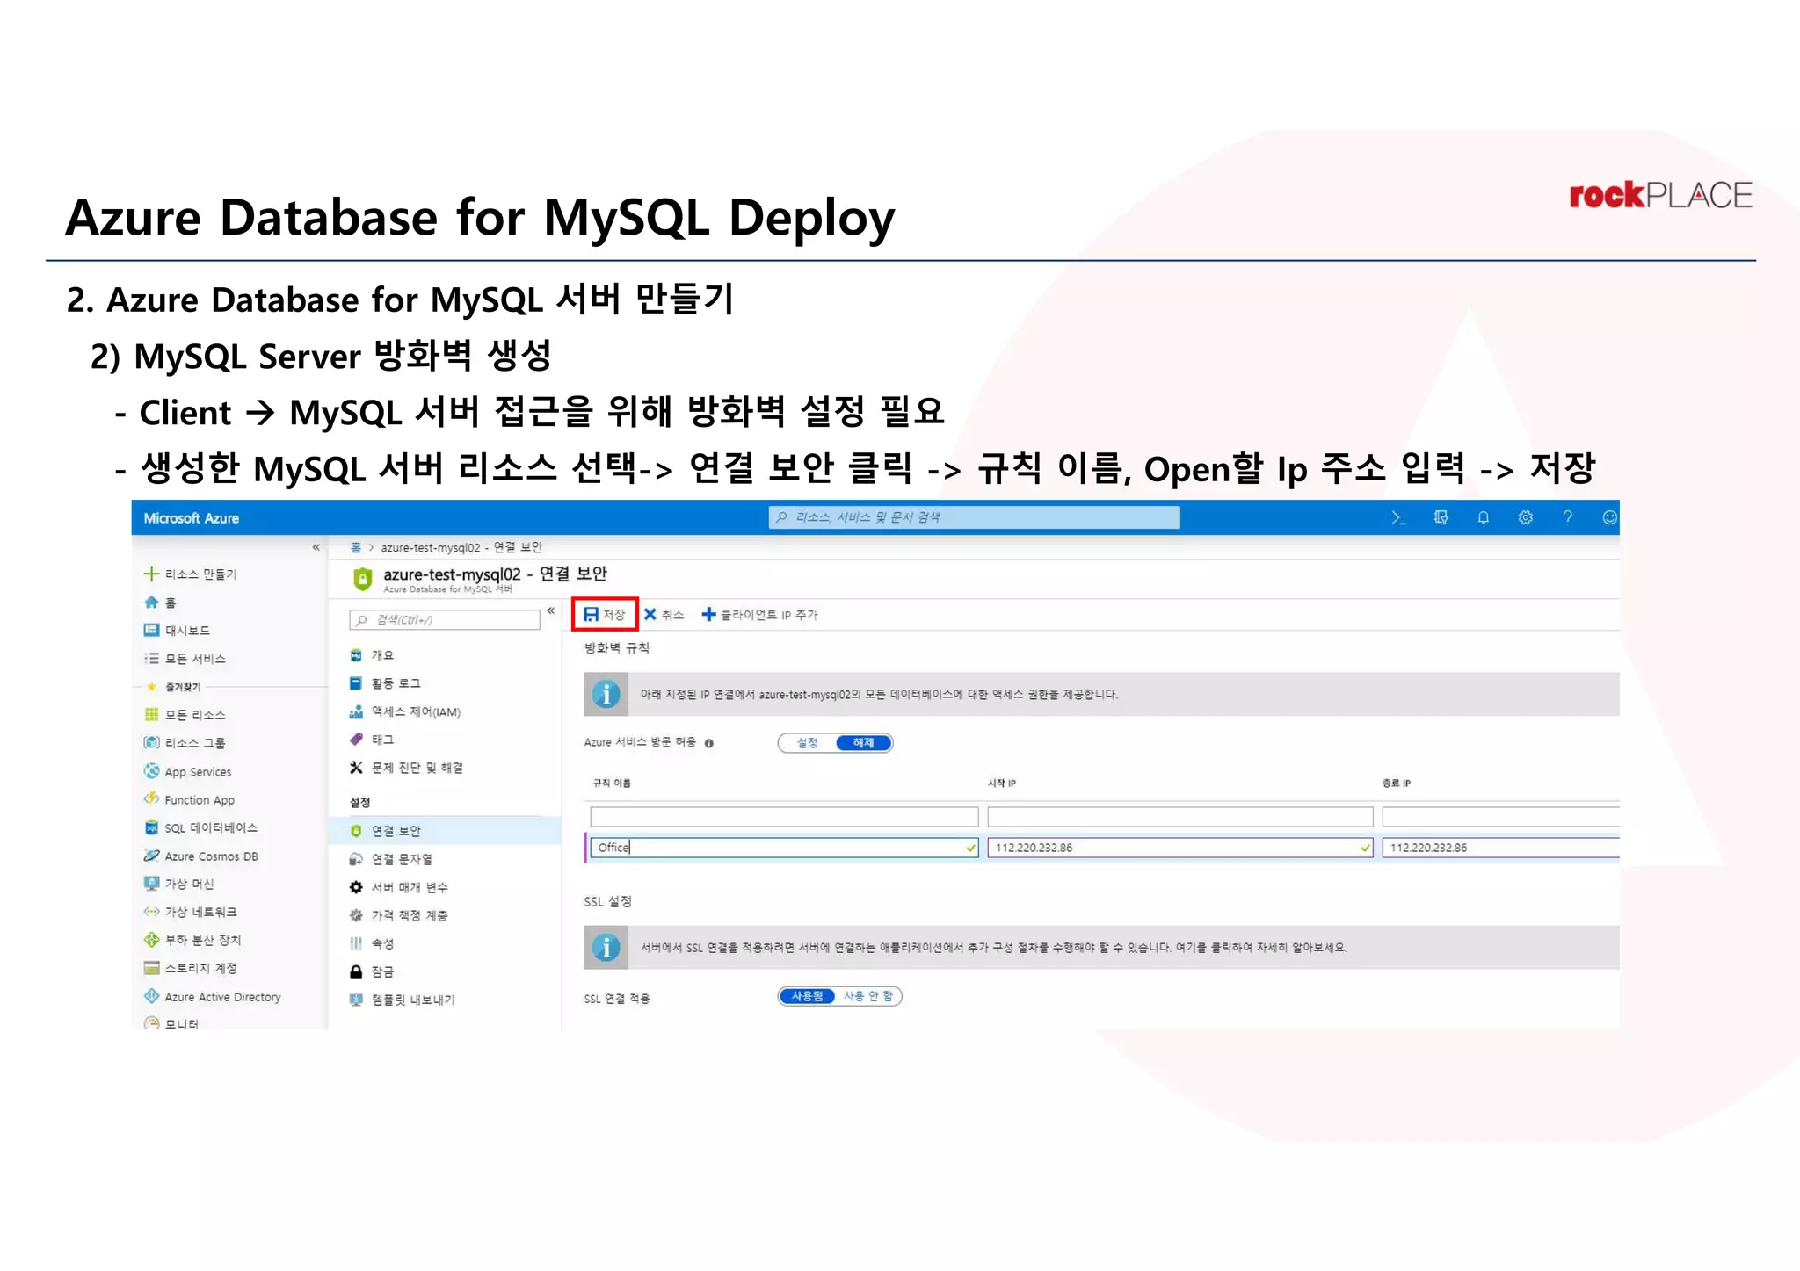1800x1271 pixels.
Task: Set Allow Azure services to 설정 (On)
Action: [x=807, y=743]
